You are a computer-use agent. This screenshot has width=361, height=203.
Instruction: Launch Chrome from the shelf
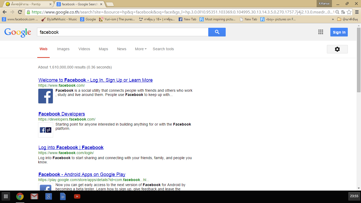tap(20, 196)
